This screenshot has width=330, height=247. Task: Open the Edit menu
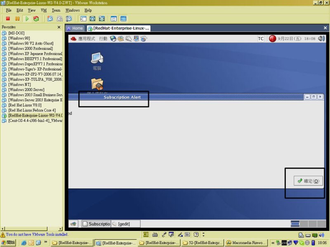coord(20,10)
